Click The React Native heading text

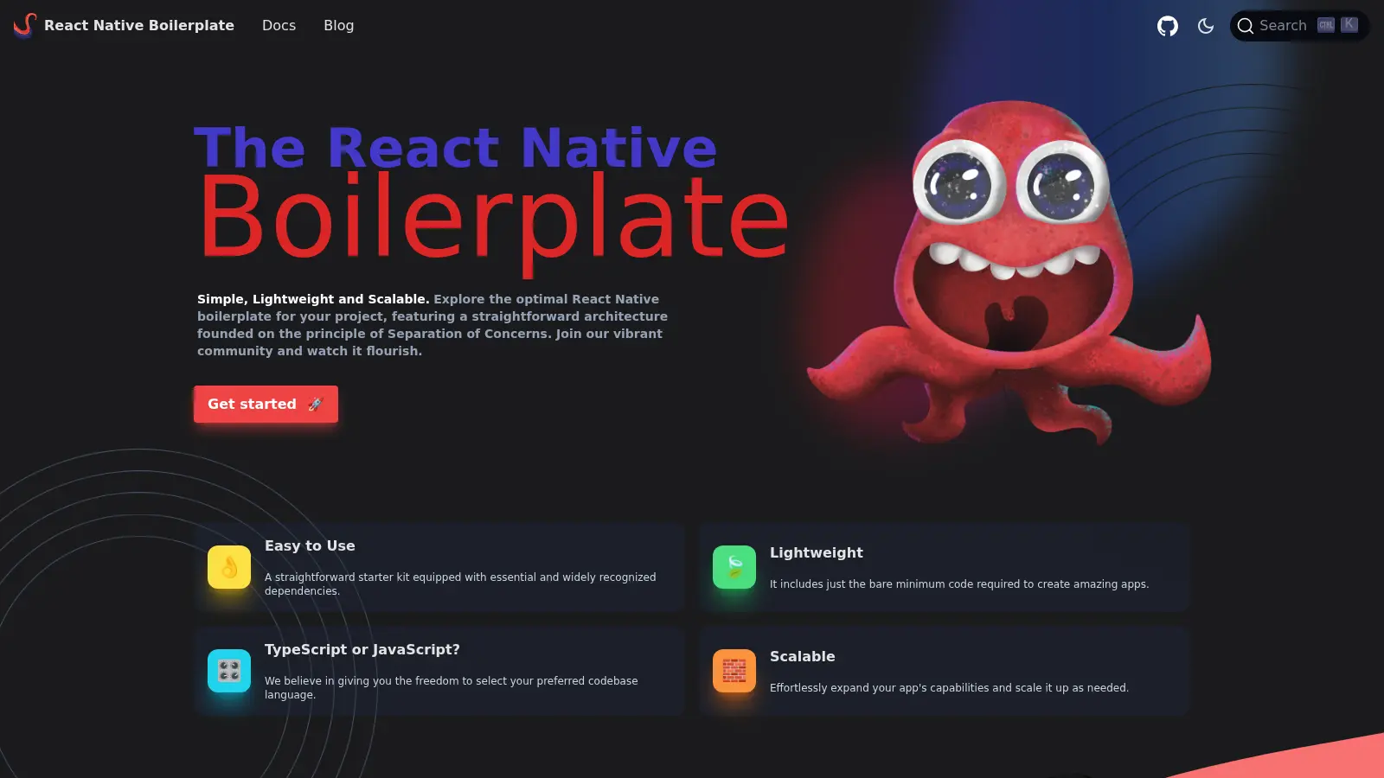coord(456,147)
